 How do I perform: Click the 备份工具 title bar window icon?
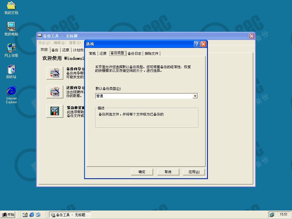(40, 36)
